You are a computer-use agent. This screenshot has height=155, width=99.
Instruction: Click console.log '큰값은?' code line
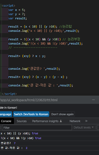tap(34, 69)
